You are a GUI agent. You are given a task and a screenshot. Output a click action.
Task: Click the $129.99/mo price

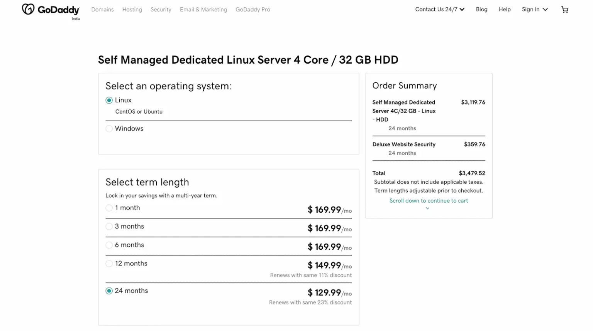point(330,293)
